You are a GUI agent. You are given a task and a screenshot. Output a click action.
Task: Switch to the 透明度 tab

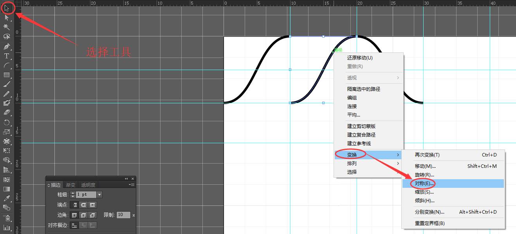pos(88,185)
